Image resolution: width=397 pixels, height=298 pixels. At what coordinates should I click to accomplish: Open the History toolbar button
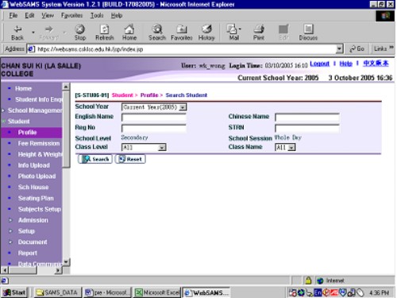[206, 33]
